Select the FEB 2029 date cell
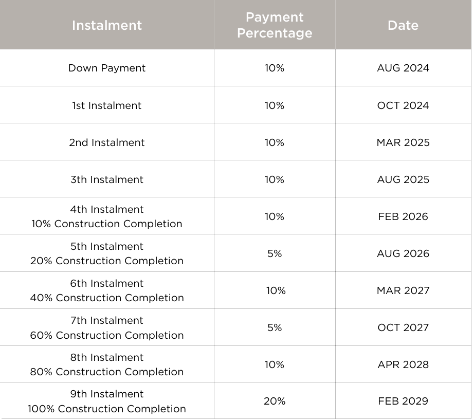 tap(403, 401)
